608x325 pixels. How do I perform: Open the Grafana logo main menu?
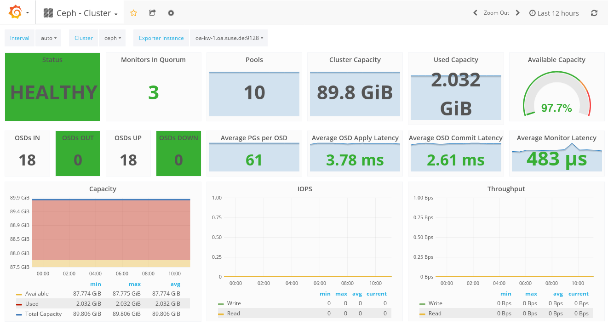click(18, 13)
